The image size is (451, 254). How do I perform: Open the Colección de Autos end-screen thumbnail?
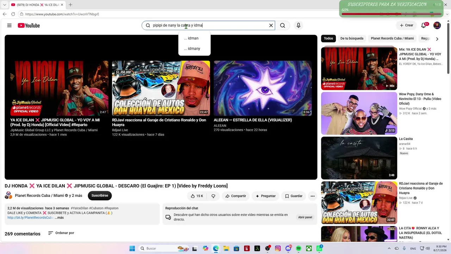point(161,88)
